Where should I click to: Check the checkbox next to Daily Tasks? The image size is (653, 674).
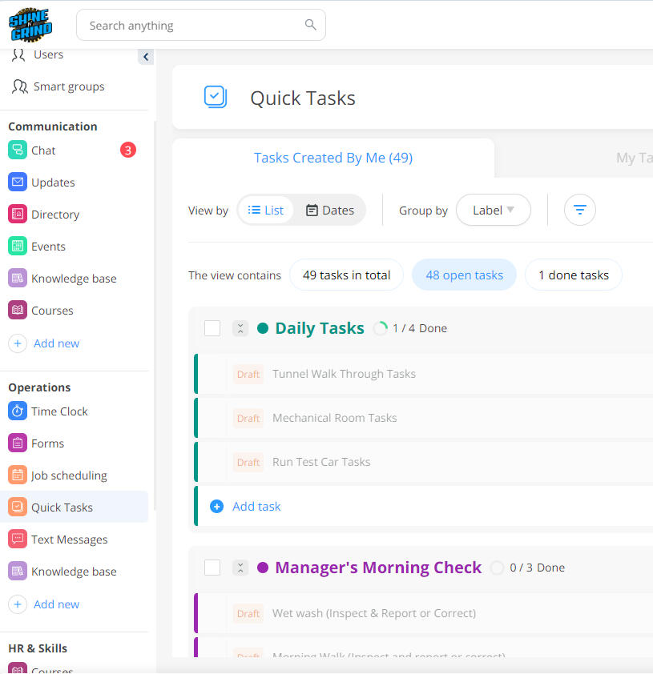[212, 328]
